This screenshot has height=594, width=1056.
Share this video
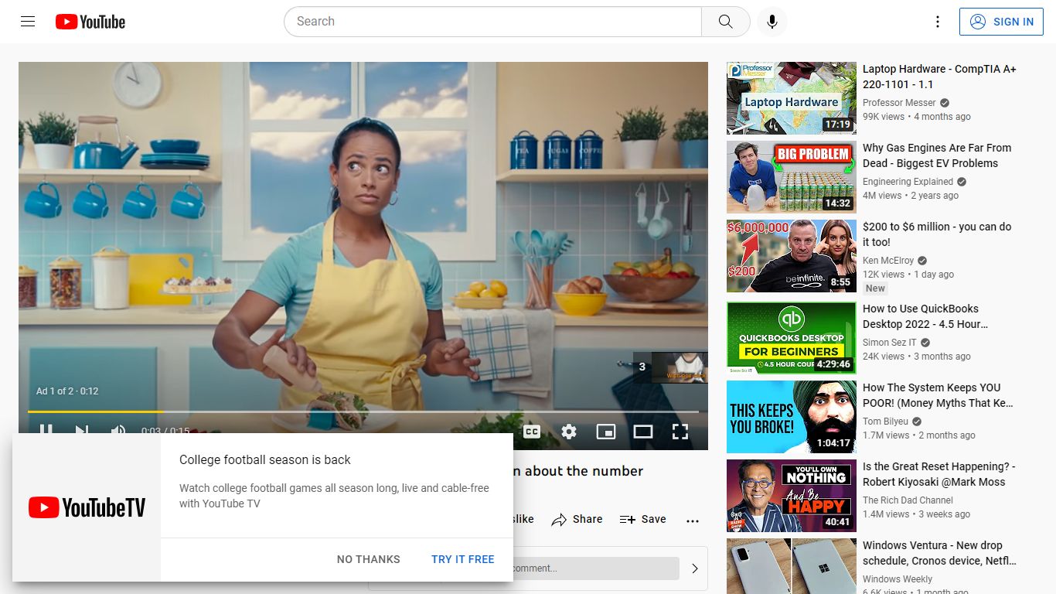coord(577,520)
